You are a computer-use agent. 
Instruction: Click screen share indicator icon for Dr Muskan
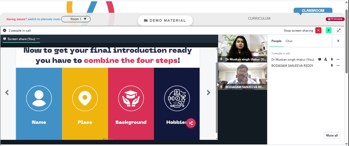click(x=320, y=59)
